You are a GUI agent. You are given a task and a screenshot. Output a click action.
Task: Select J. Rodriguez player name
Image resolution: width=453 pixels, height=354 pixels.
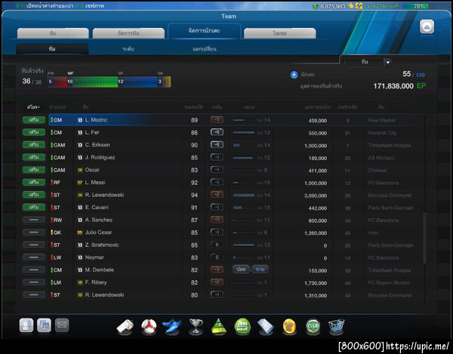(100, 157)
